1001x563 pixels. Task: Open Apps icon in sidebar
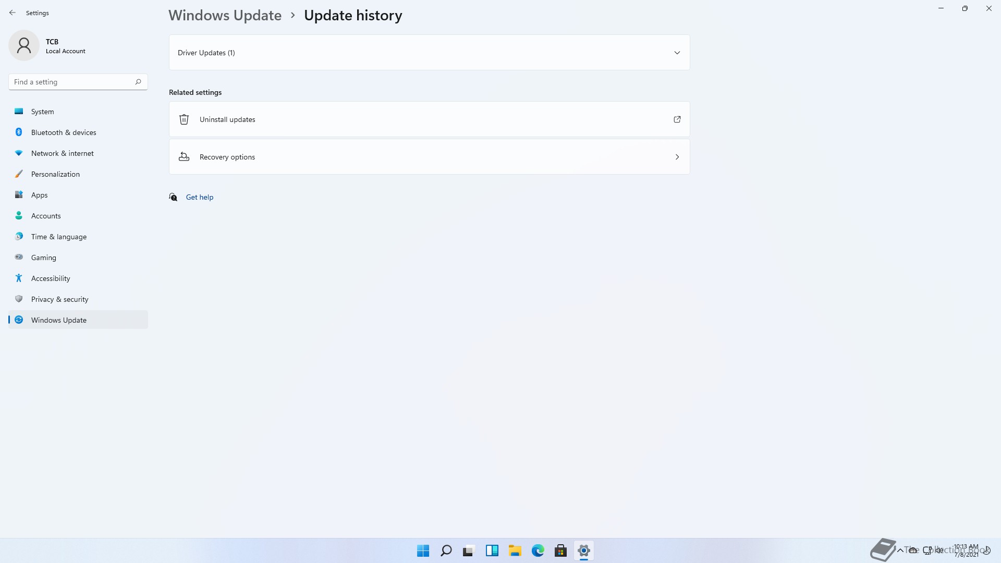coord(19,195)
